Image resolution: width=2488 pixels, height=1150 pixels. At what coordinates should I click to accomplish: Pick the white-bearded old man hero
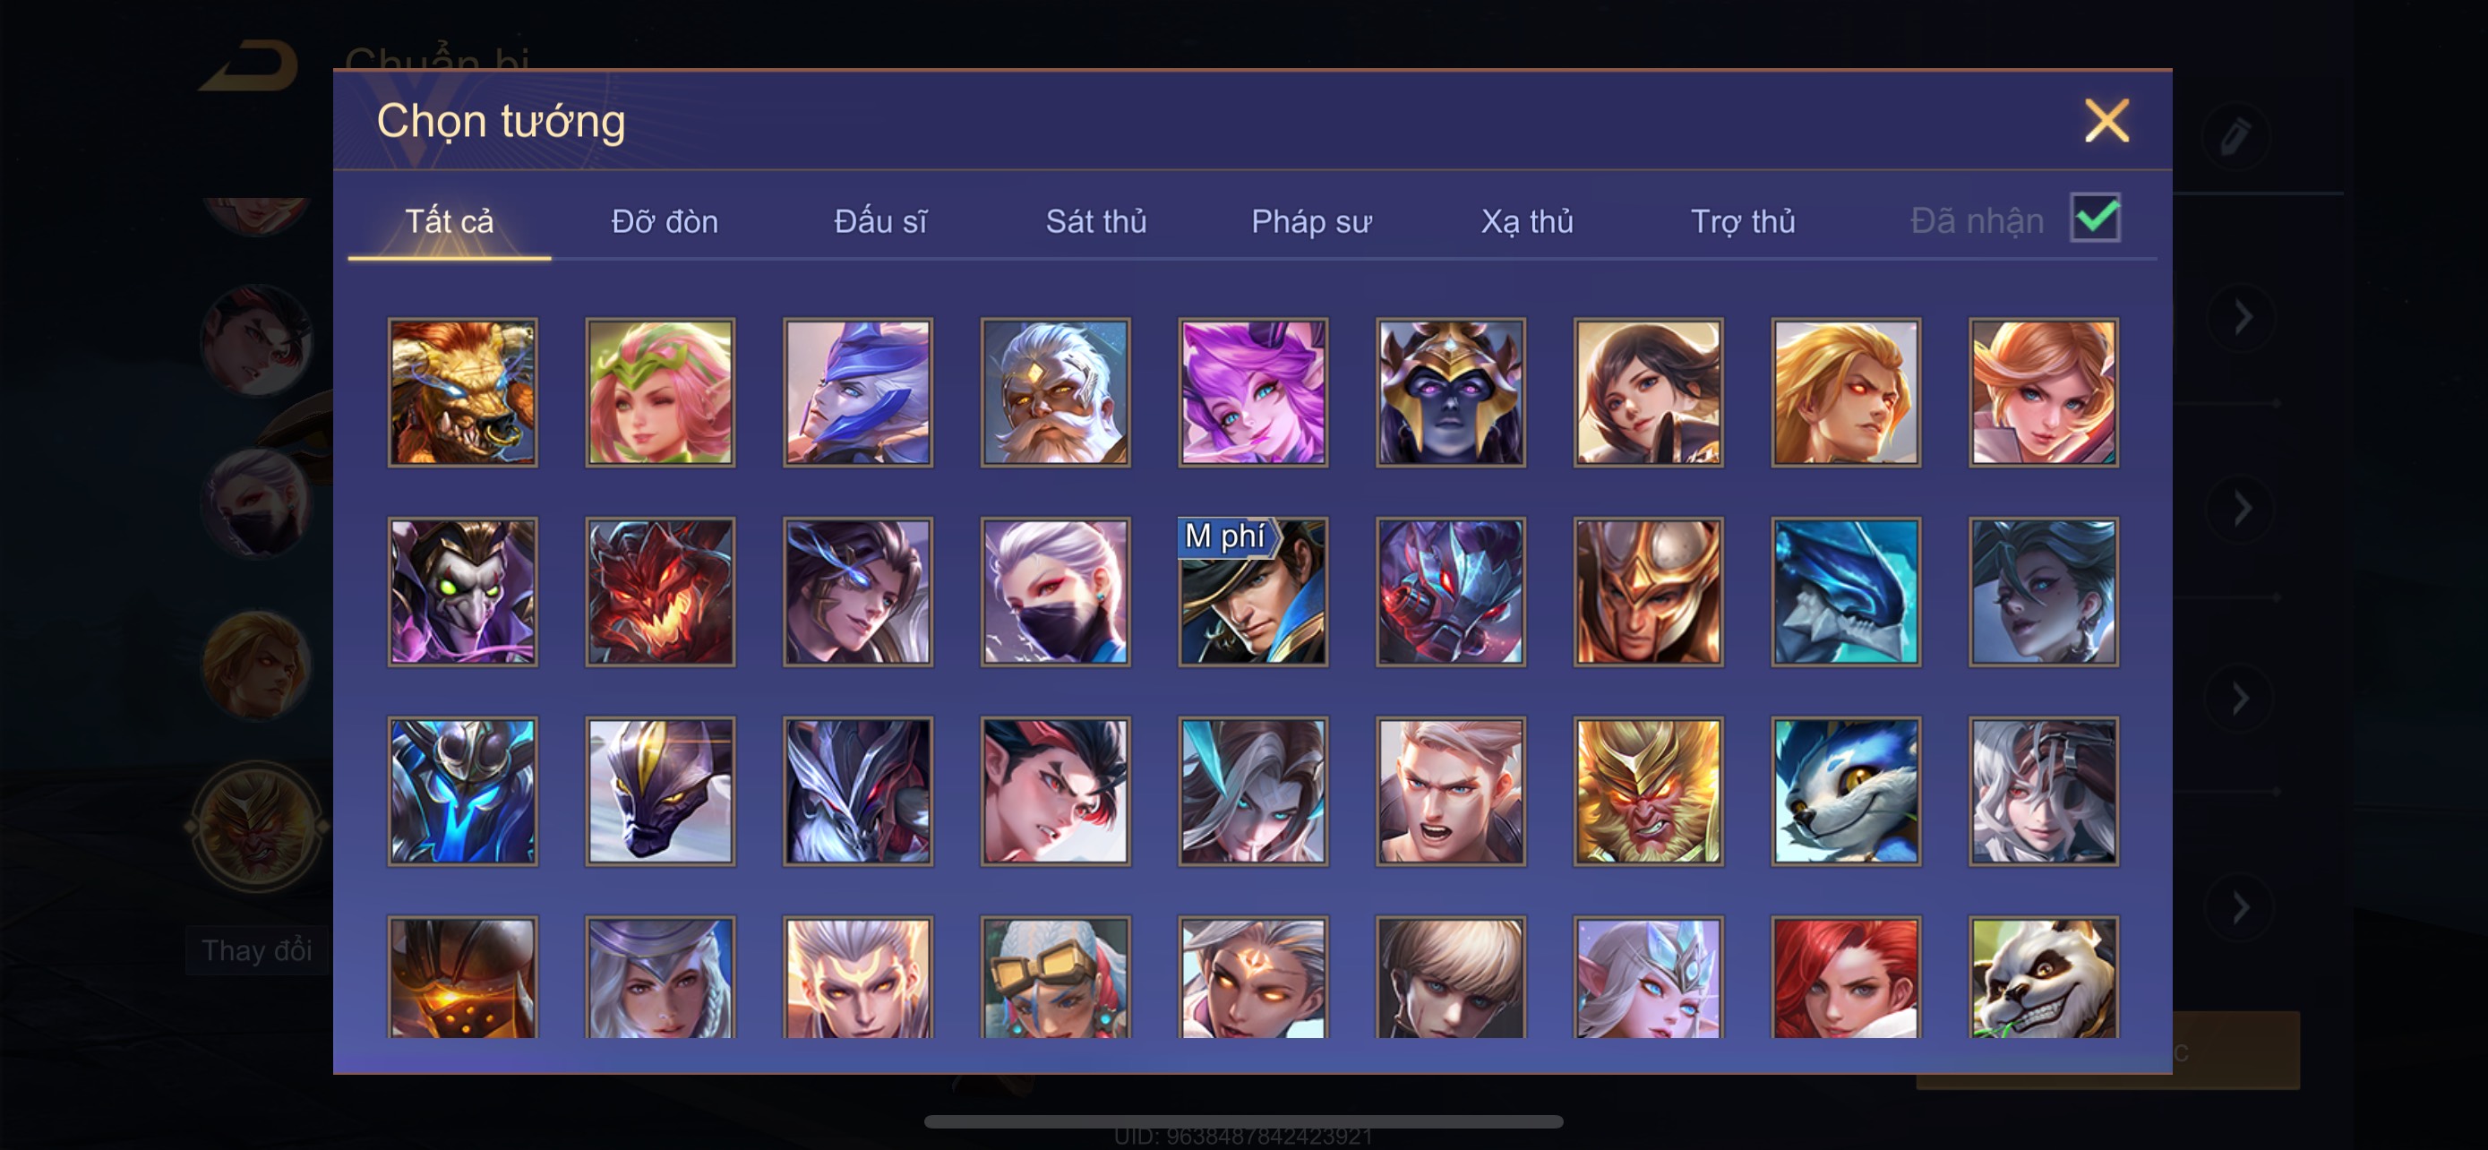tap(1056, 392)
